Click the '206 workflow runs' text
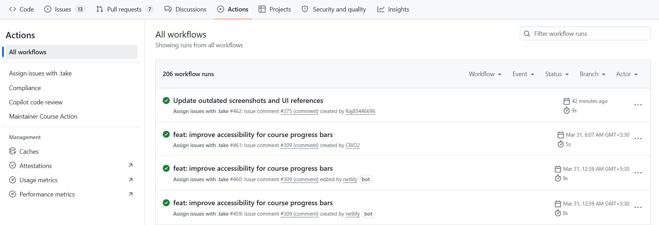The image size is (659, 225). tap(188, 74)
